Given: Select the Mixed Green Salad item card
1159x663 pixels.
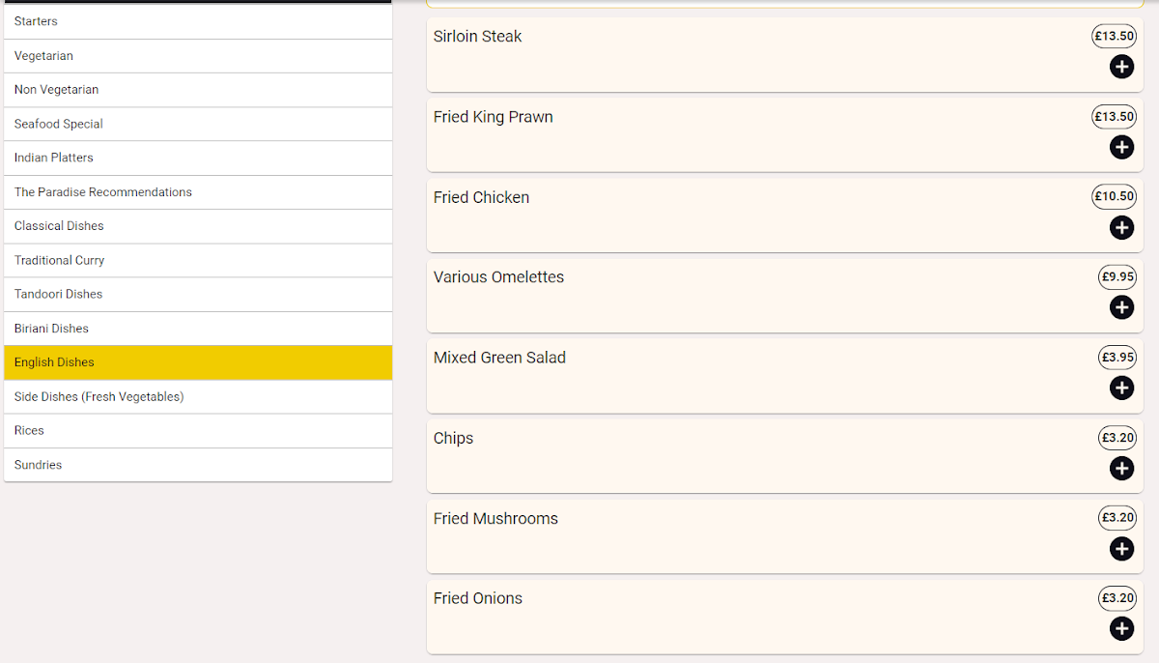Looking at the screenshot, I should [x=753, y=376].
